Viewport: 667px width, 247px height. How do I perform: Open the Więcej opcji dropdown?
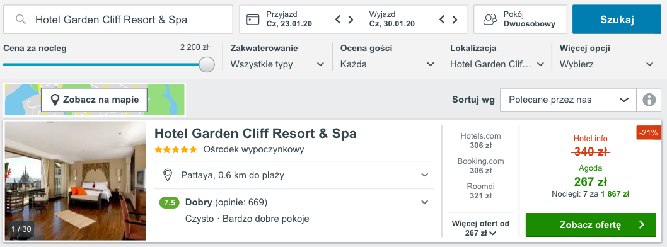pyautogui.click(x=606, y=65)
